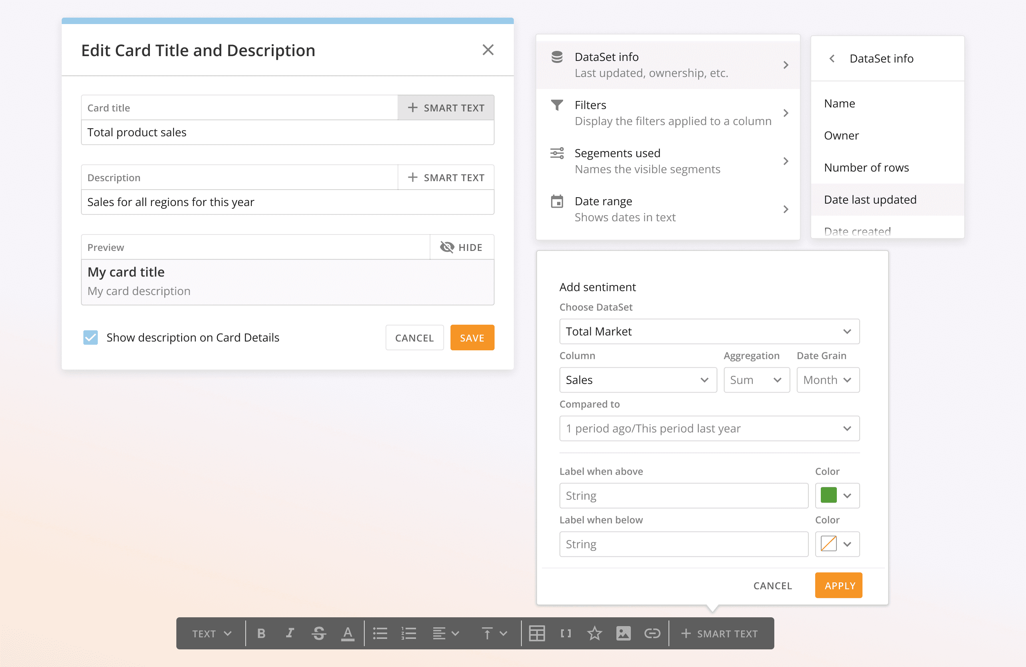Select Number of rows option
Viewport: 1026px width, 667px height.
coord(887,167)
